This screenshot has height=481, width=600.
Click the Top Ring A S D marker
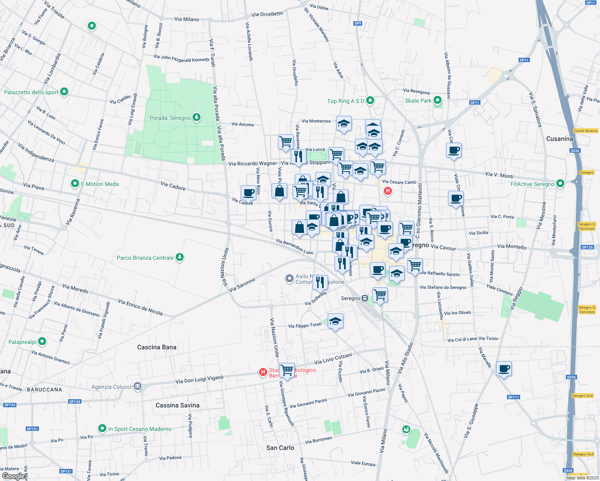tap(370, 101)
